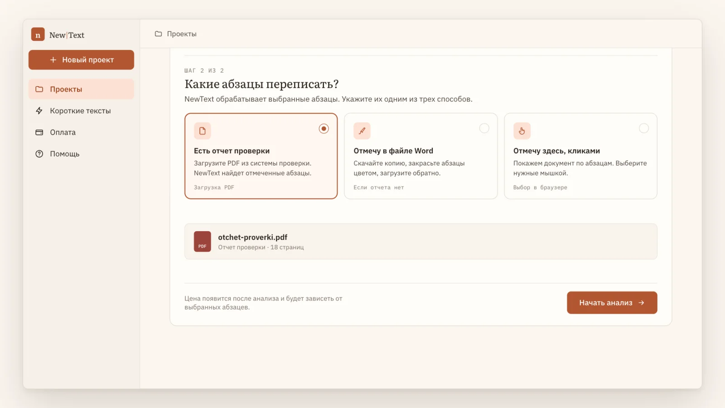Select the Отмечу в файле Word radio button

[x=484, y=128]
